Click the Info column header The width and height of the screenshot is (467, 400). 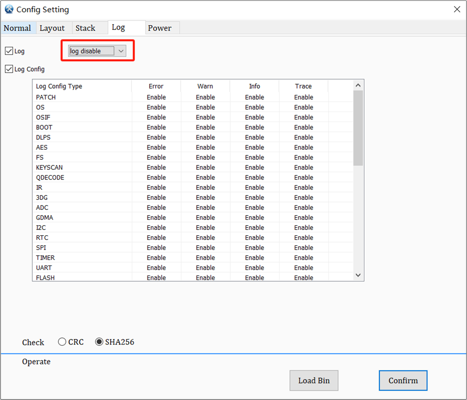click(x=255, y=86)
